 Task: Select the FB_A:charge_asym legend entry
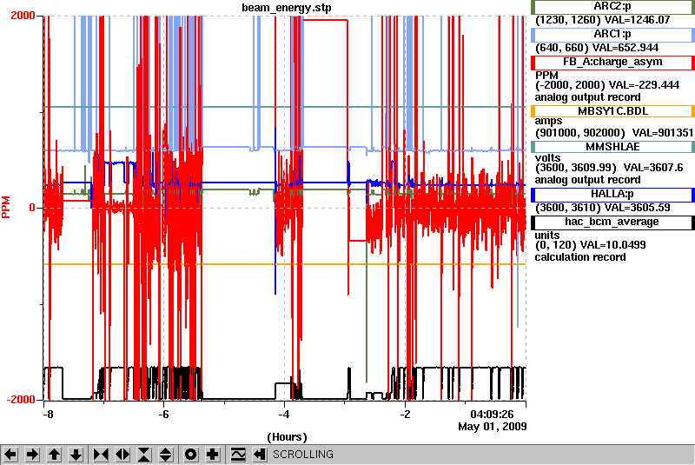point(612,63)
